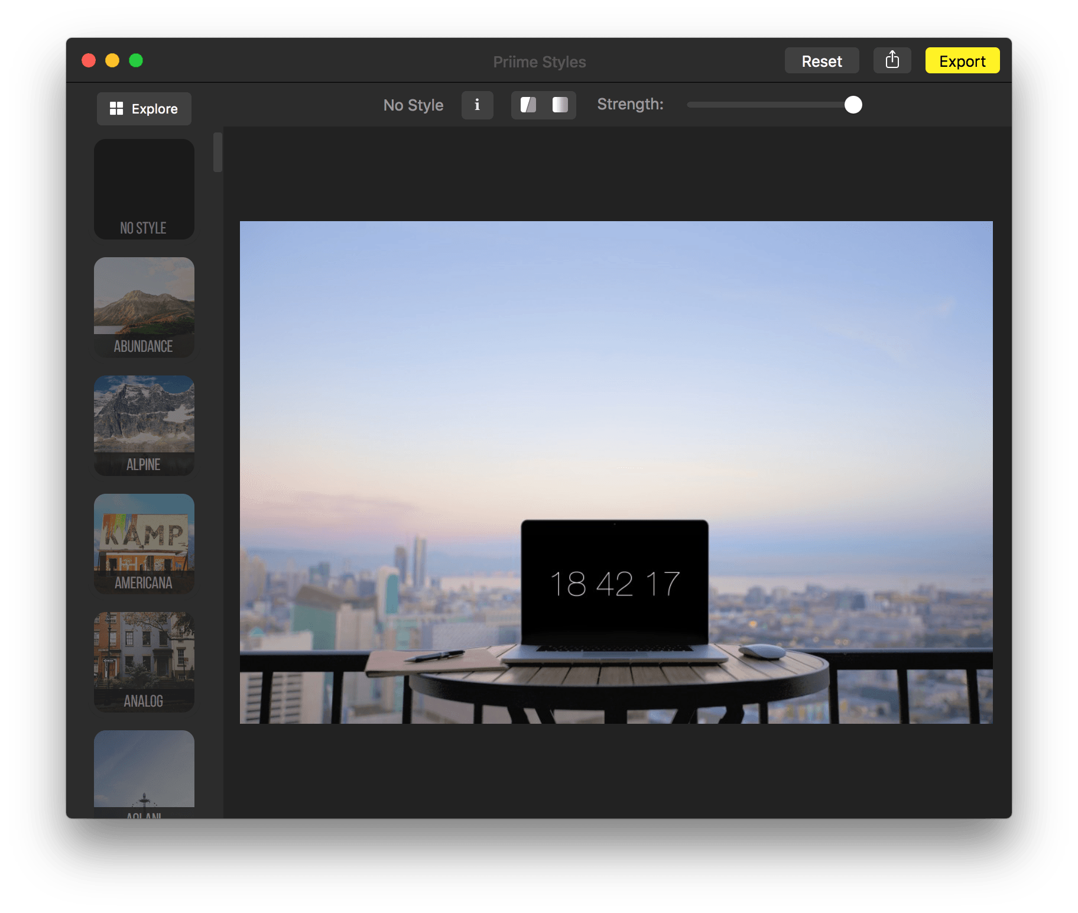Click the Priime Styles window title
The height and width of the screenshot is (913, 1078).
click(539, 61)
